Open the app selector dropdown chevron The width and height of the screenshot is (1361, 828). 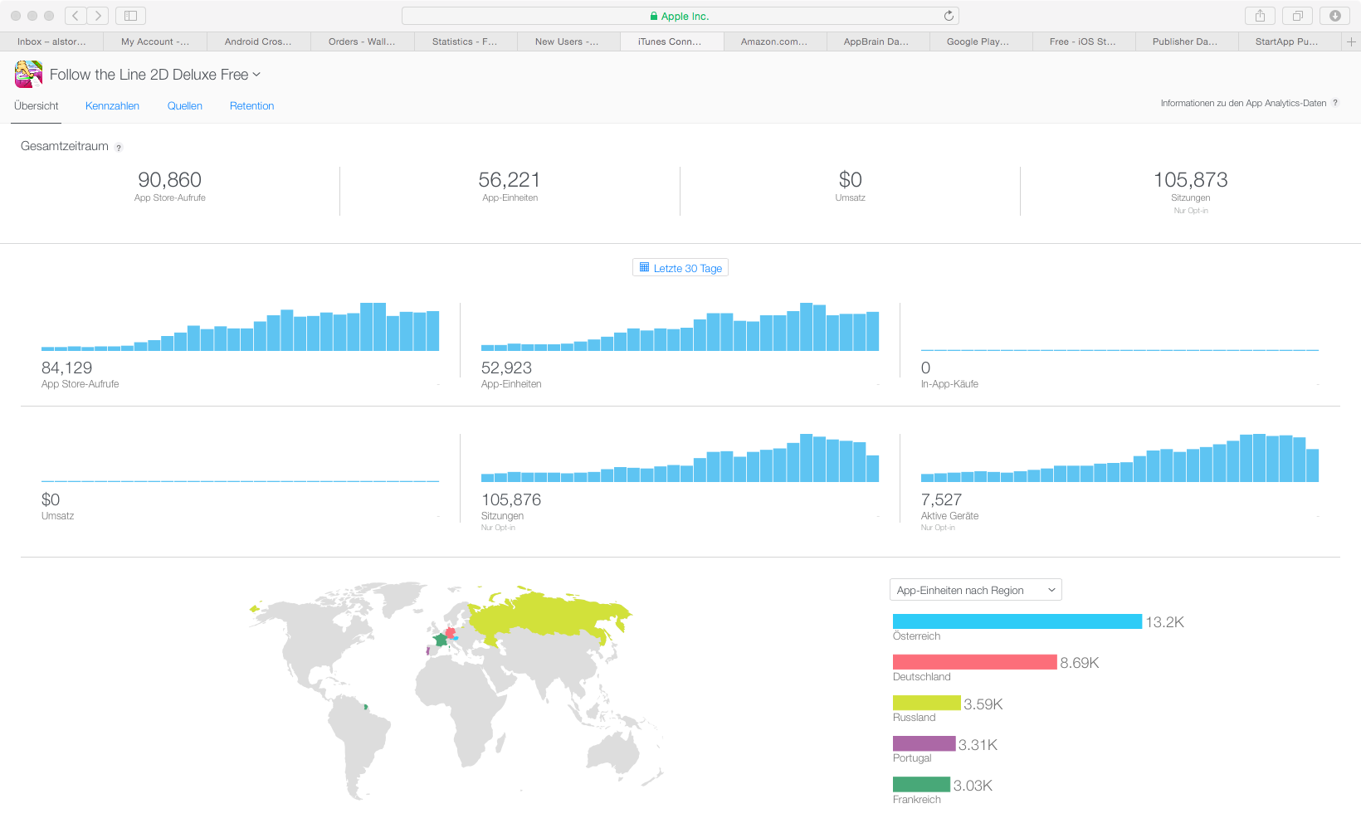click(256, 75)
